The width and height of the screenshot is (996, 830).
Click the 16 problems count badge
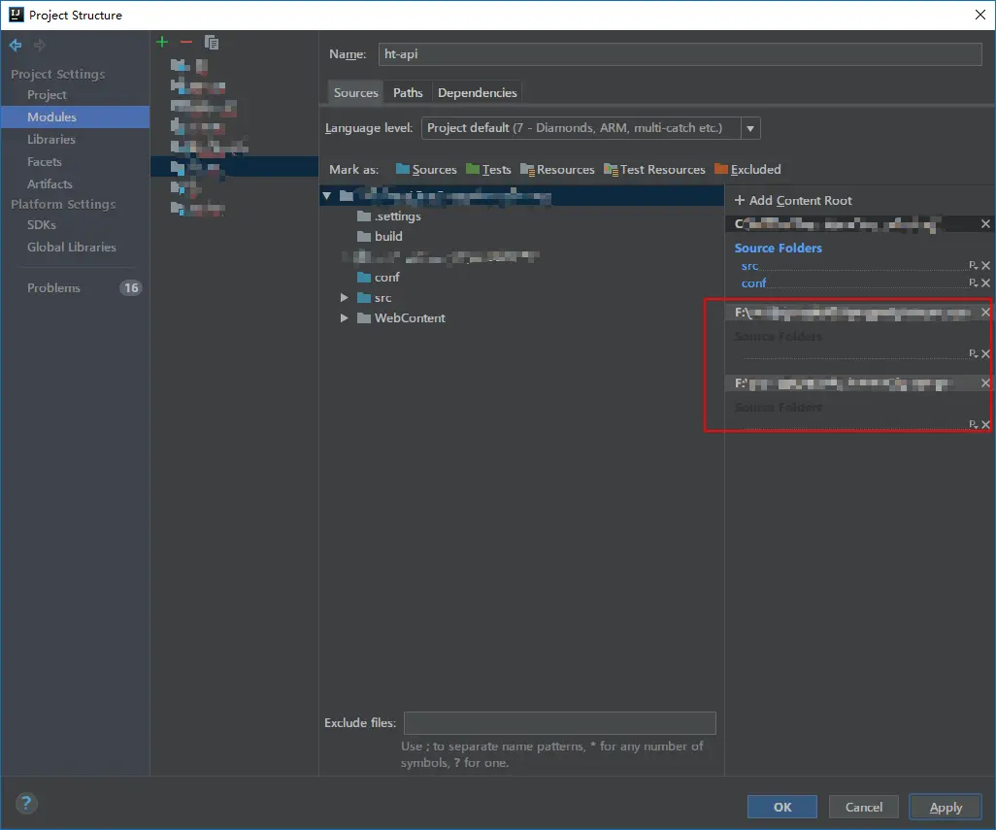click(x=131, y=287)
